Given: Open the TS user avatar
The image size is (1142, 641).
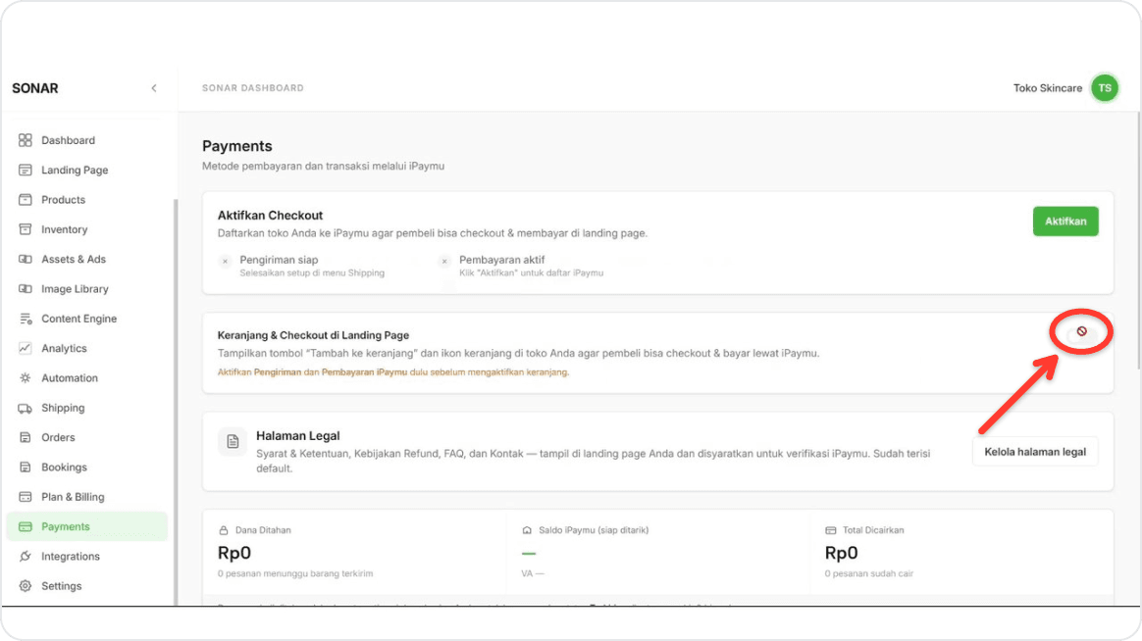Looking at the screenshot, I should point(1104,88).
